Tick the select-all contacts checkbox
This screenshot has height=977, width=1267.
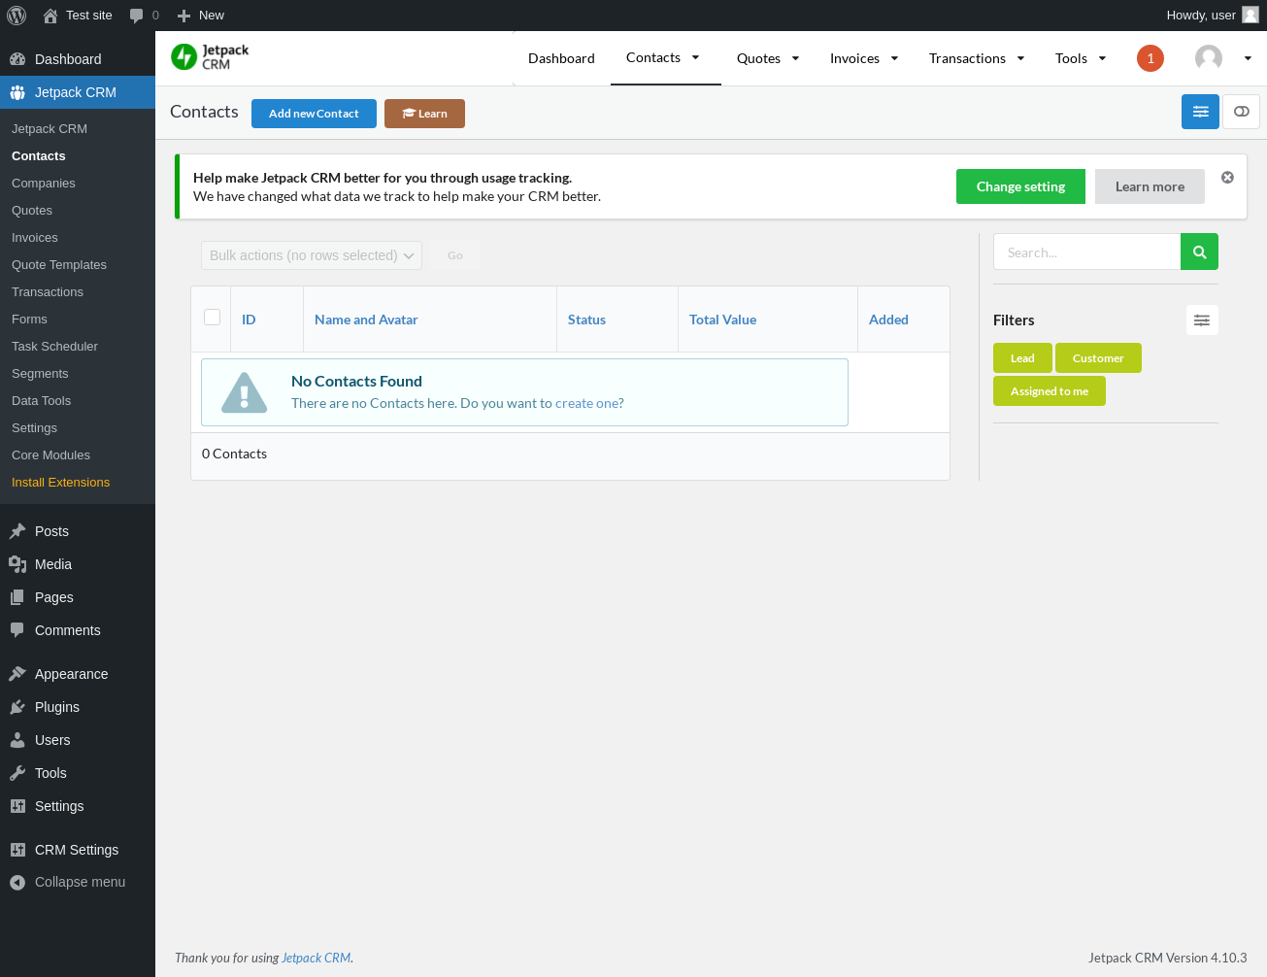coord(213,317)
